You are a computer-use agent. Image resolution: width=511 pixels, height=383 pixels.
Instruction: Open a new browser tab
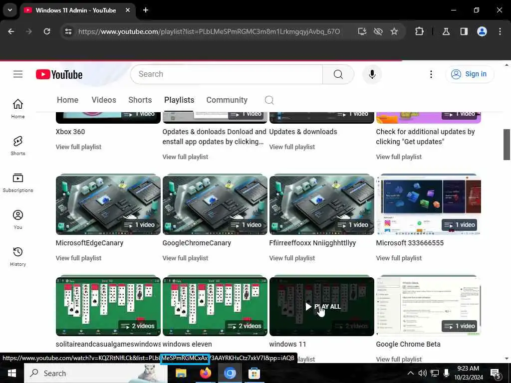(x=146, y=10)
